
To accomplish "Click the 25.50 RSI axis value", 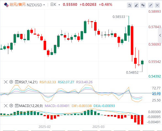I will 156,100.
